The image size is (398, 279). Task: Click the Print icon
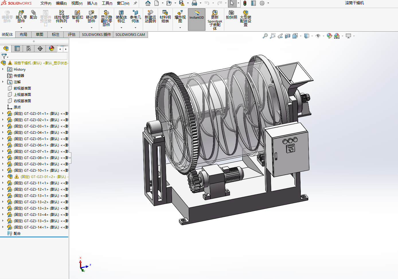coord(194,3)
